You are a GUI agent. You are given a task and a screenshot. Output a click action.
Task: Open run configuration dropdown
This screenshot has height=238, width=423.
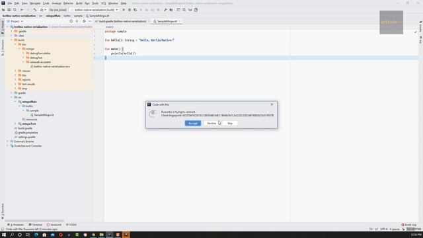coord(95,10)
